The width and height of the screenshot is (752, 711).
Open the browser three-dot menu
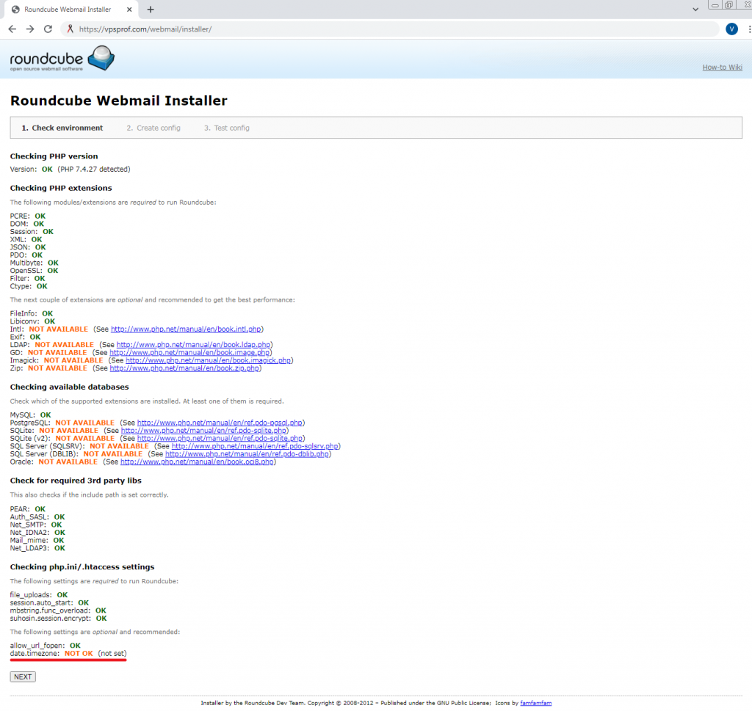pos(749,29)
